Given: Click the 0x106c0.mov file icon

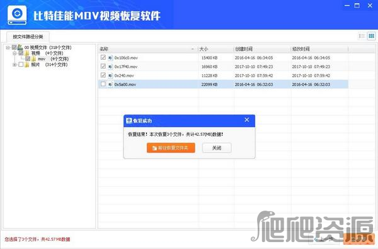Looking at the screenshot, I should click(x=110, y=58).
